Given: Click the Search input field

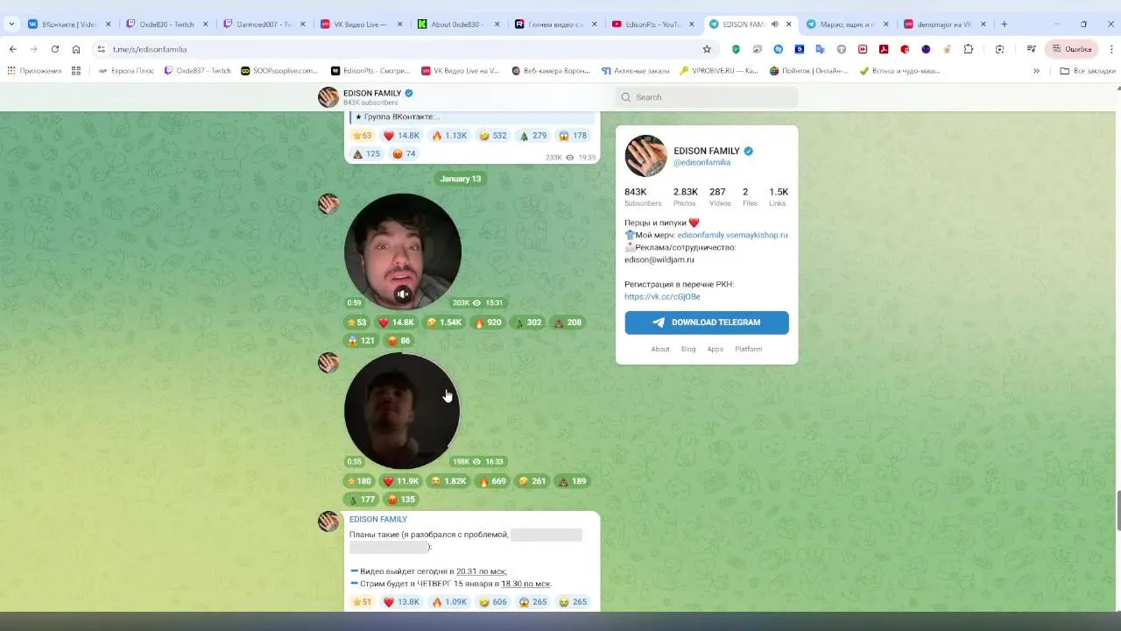Looking at the screenshot, I should click(x=707, y=97).
